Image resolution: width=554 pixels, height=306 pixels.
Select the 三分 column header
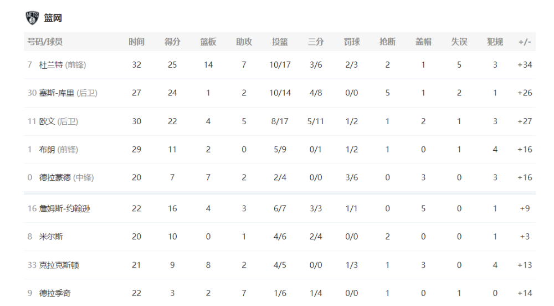[316, 42]
